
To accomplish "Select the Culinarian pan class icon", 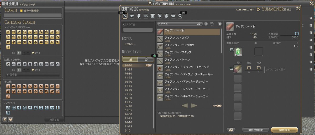I will [x=173, y=16].
